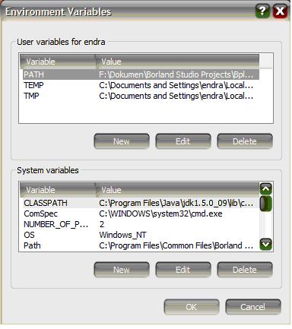The image size is (292, 329).
Task: Click Delete under User variables for endra
Action: (245, 141)
